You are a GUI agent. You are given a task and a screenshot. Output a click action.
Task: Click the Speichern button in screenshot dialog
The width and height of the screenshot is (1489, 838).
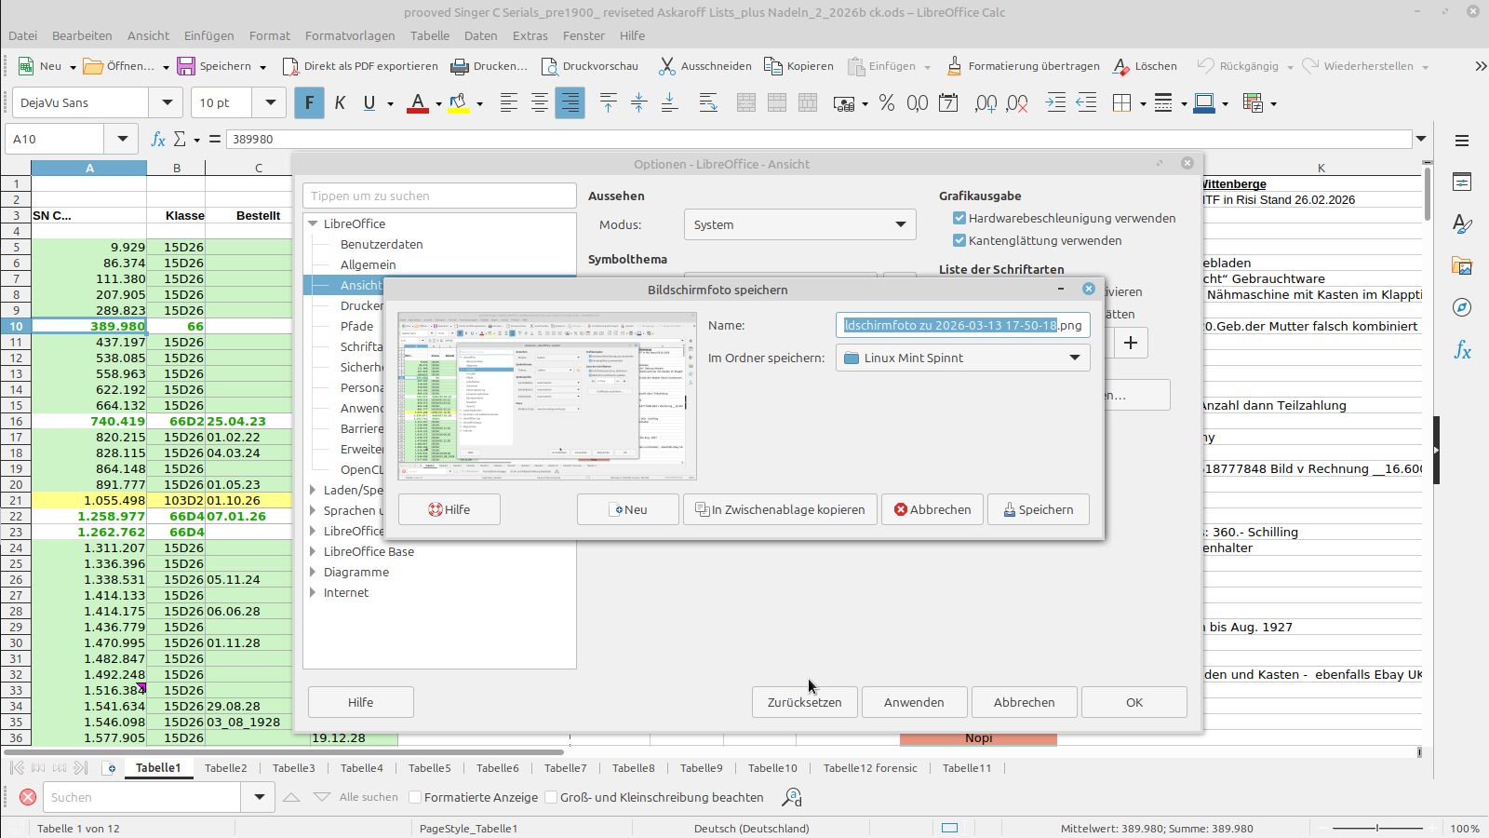click(x=1038, y=509)
